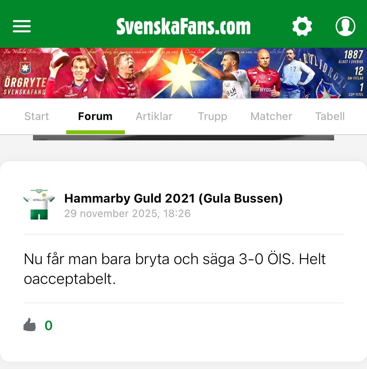Click the post timestamp 29 november 2025

(127, 214)
